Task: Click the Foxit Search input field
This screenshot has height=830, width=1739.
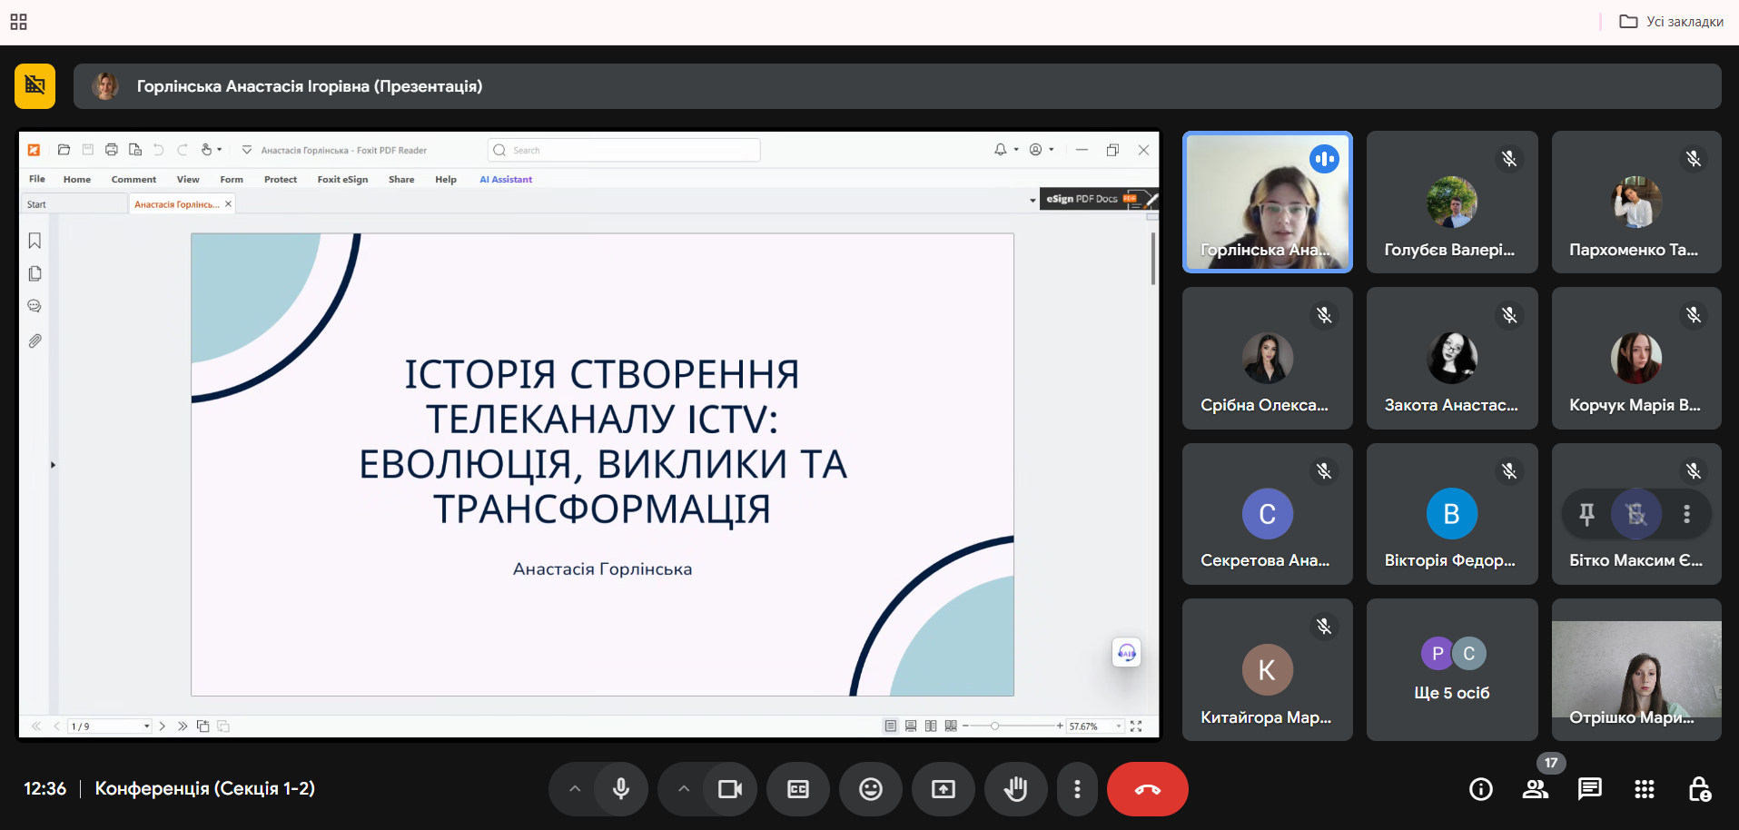Action: pos(624,150)
